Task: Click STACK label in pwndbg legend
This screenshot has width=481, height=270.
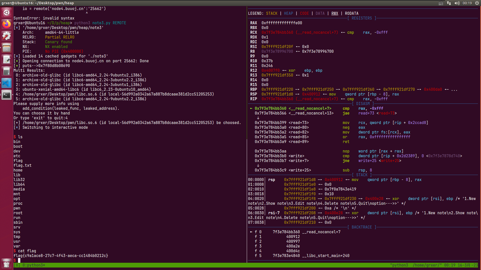Action: coord(272,13)
